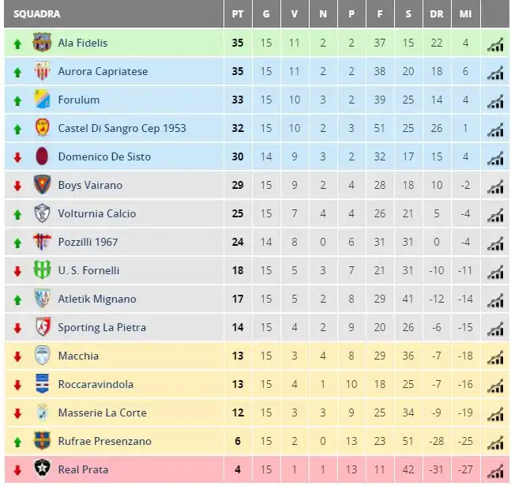This screenshot has height=486, width=511.
Task: Open Ala Fidelis trend chart icon
Action: 495,45
